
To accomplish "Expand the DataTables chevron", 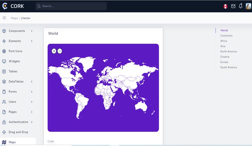I will (32, 81).
